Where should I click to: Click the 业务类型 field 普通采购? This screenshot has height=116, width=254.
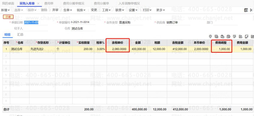click(131, 22)
